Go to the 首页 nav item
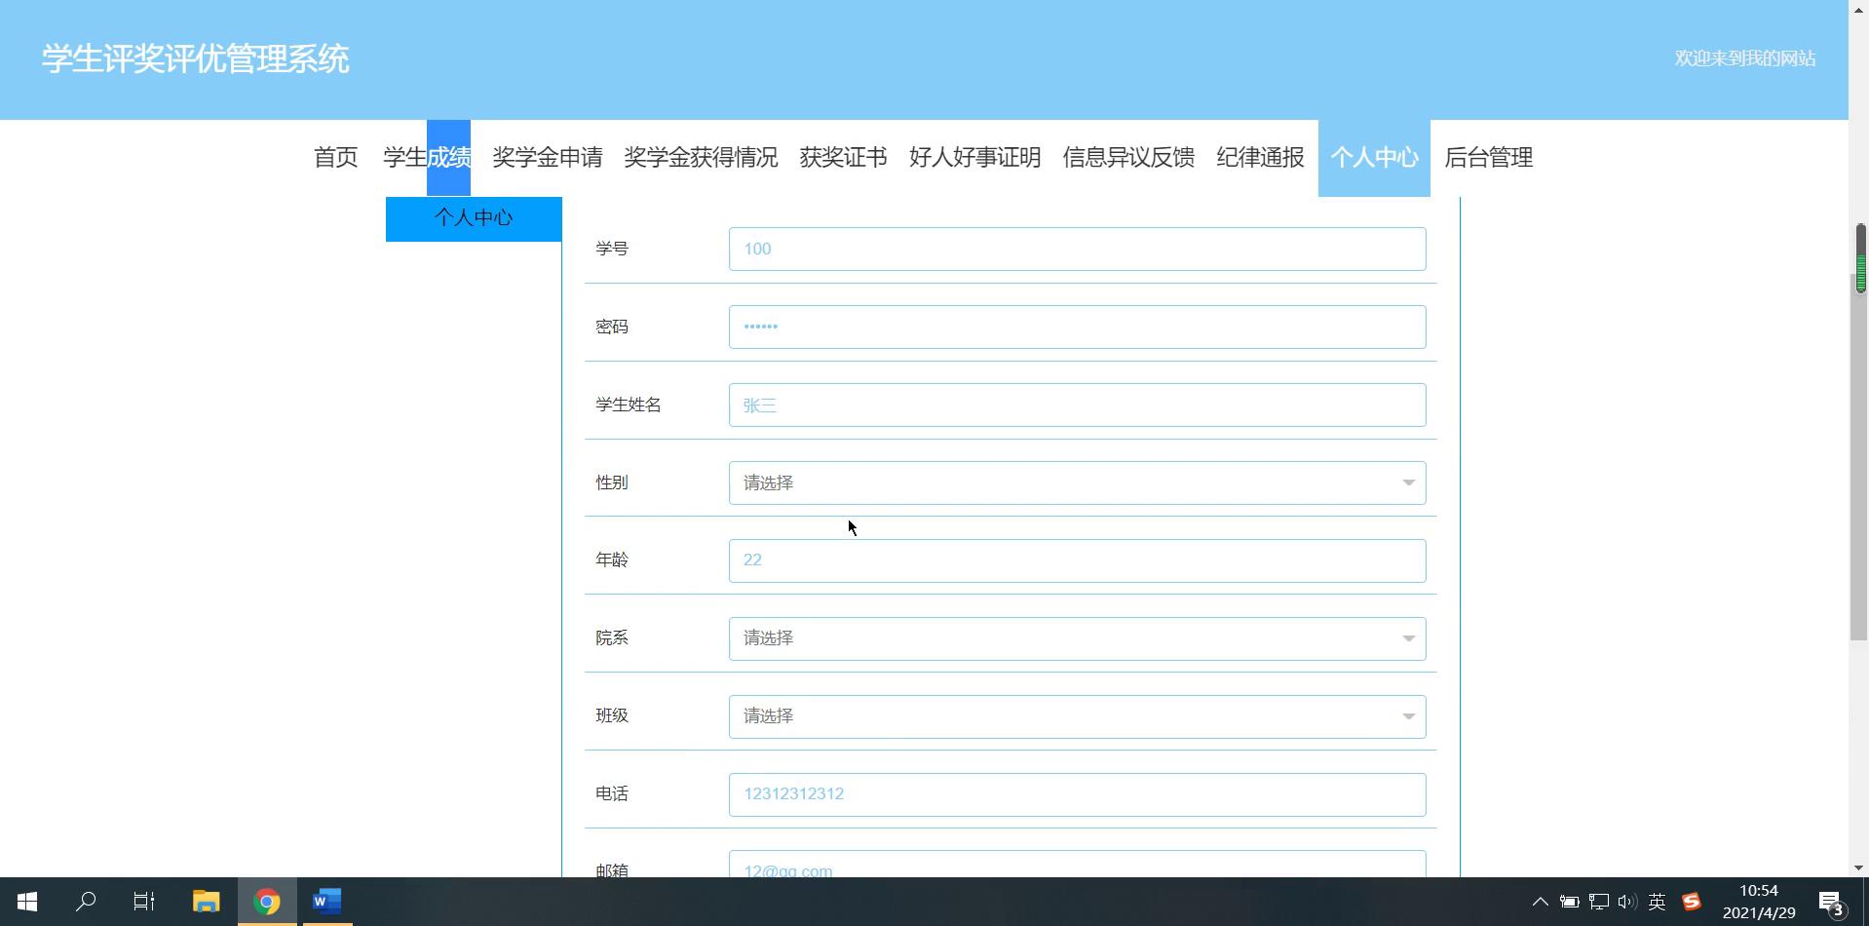1869x926 pixels. (335, 158)
